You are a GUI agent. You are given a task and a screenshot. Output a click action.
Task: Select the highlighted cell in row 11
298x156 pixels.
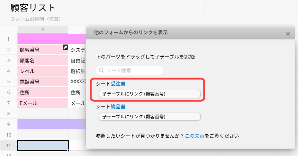(x=43, y=145)
